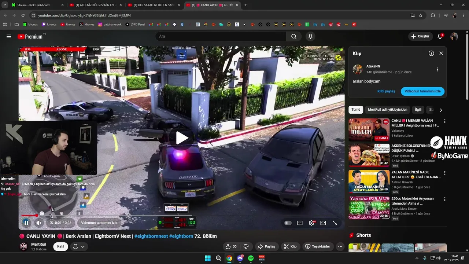Screen dimensions: 469x264
Task: Create a clip with Klip scissors button
Action: pos(290,246)
